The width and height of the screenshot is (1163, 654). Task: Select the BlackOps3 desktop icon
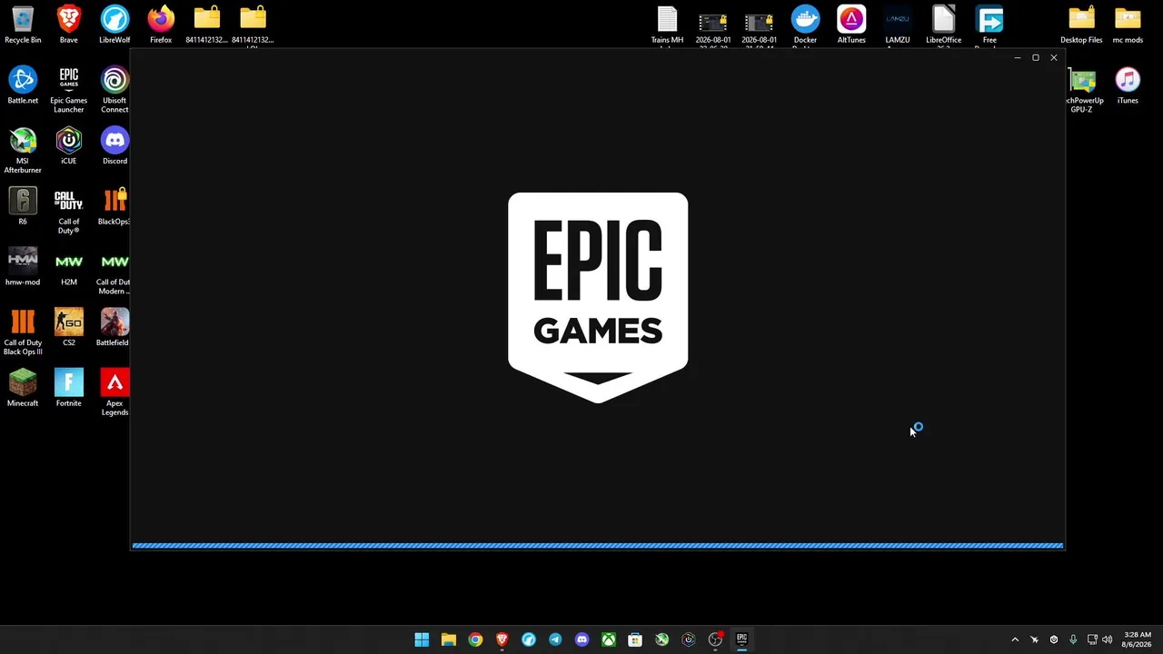pos(114,206)
